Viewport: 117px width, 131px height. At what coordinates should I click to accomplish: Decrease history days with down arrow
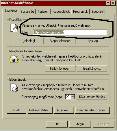73,98
